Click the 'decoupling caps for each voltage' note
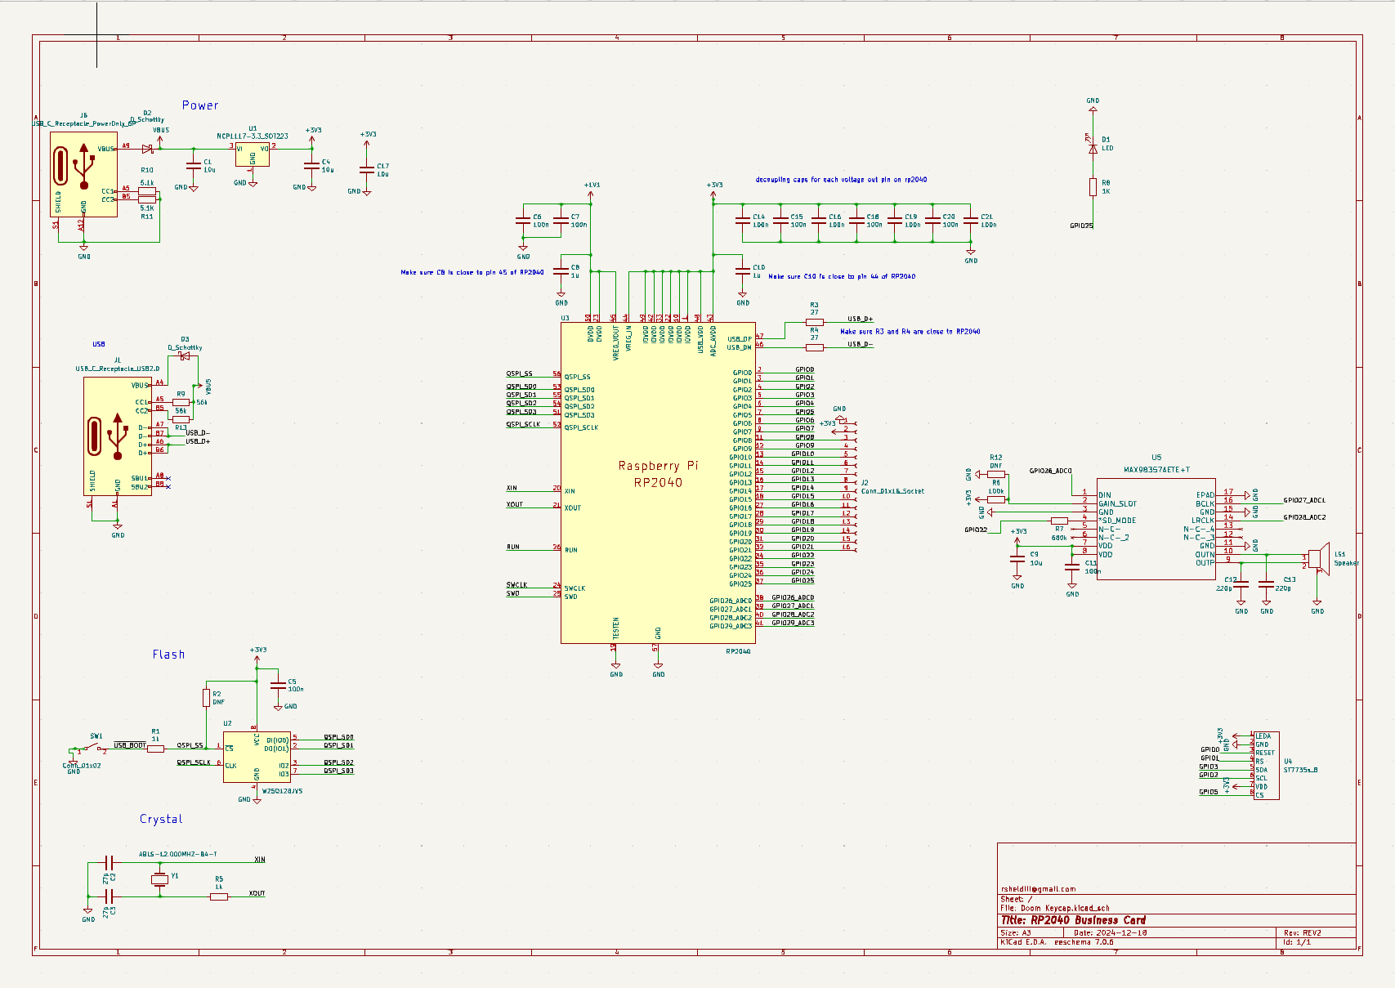Viewport: 1395px width, 988px height. (841, 180)
